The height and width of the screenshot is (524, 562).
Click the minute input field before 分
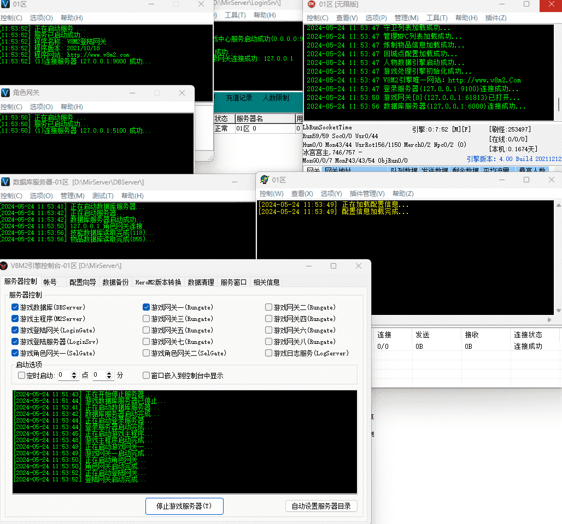pos(99,375)
